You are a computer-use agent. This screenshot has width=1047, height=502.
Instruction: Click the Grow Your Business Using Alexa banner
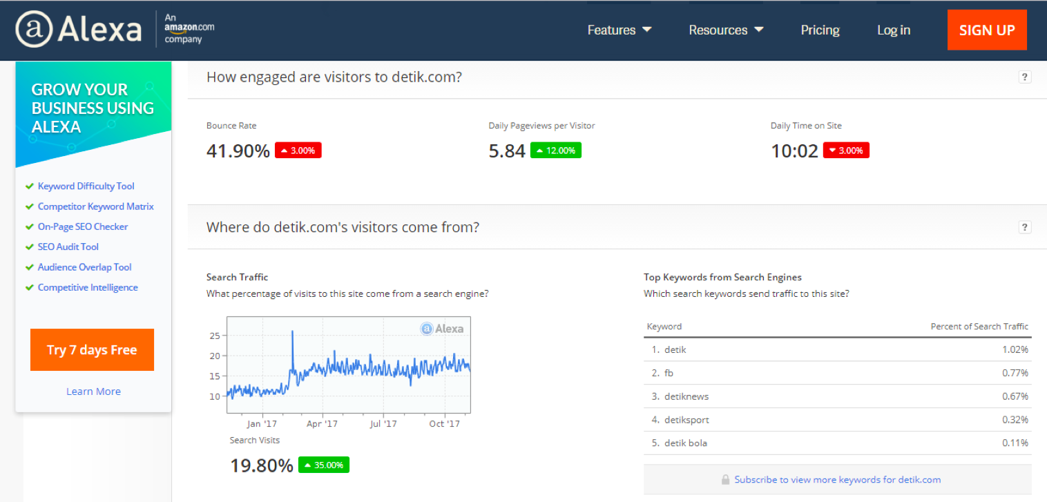click(x=93, y=114)
